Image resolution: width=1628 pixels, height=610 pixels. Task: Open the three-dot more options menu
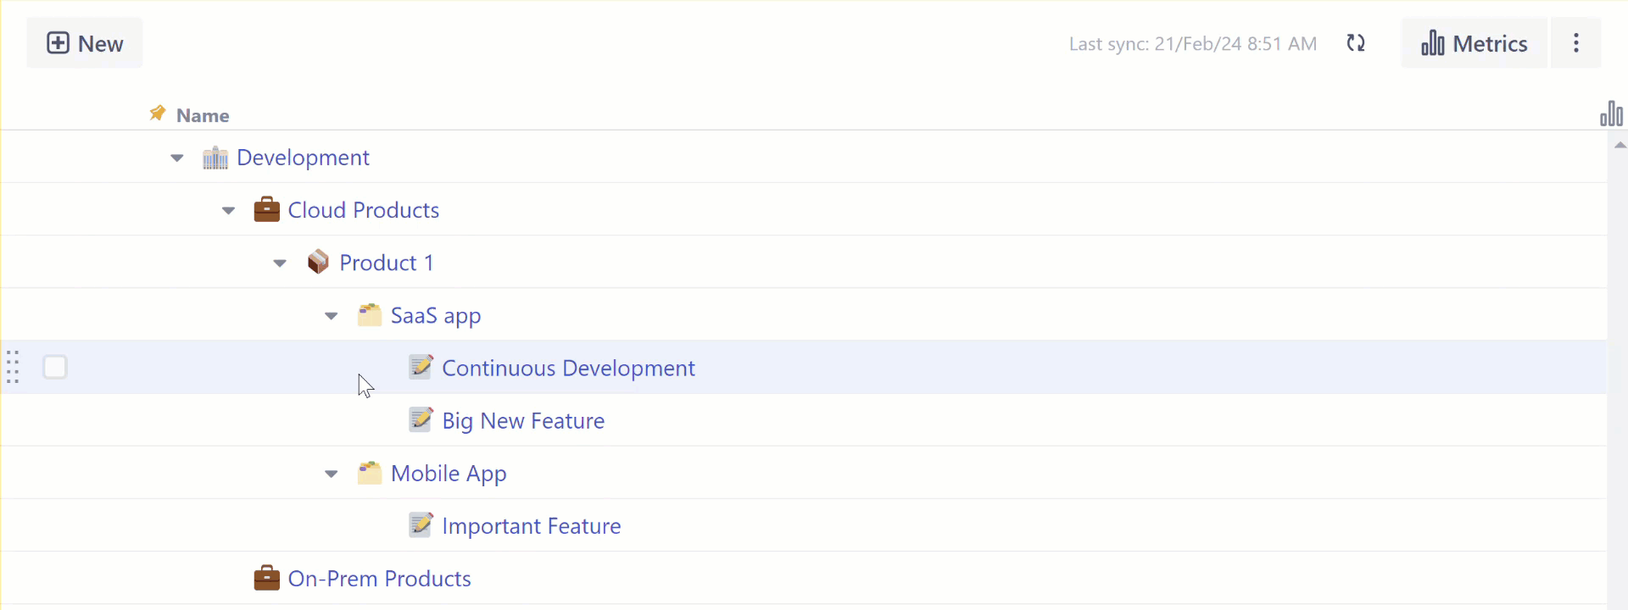[x=1575, y=43]
